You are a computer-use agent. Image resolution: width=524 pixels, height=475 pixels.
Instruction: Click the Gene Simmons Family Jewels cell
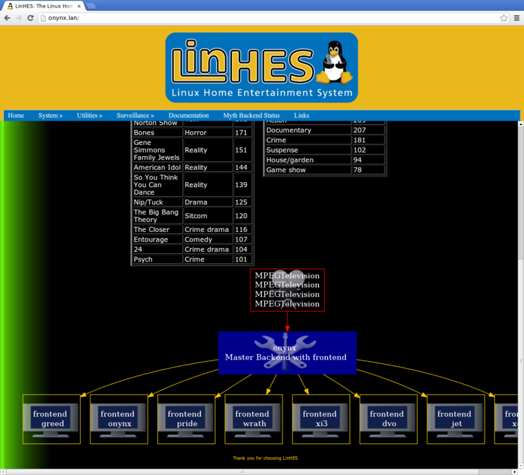pos(157,150)
